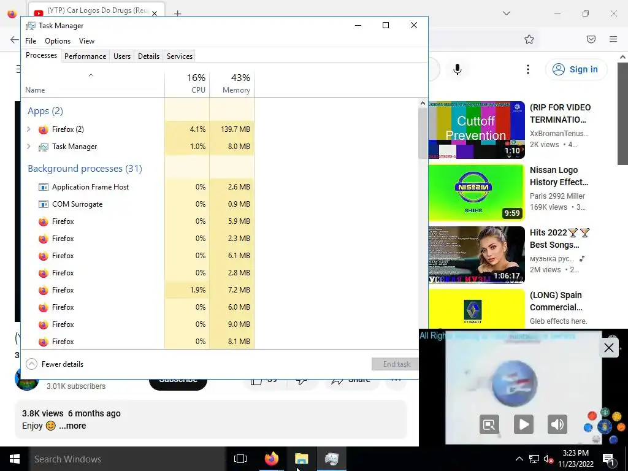Open the Firefox Pocket save icon

(x=591, y=39)
